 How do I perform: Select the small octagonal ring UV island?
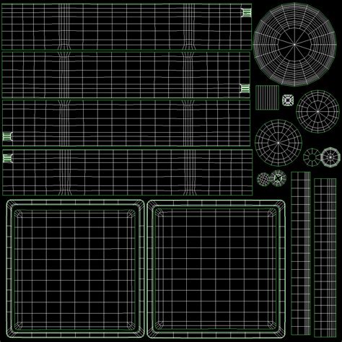click(x=330, y=157)
